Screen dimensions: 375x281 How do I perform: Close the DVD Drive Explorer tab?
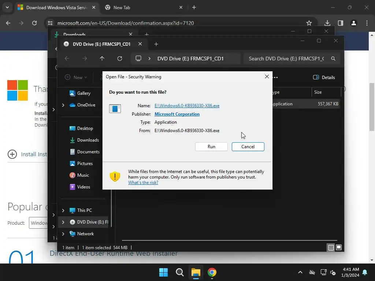point(140,44)
